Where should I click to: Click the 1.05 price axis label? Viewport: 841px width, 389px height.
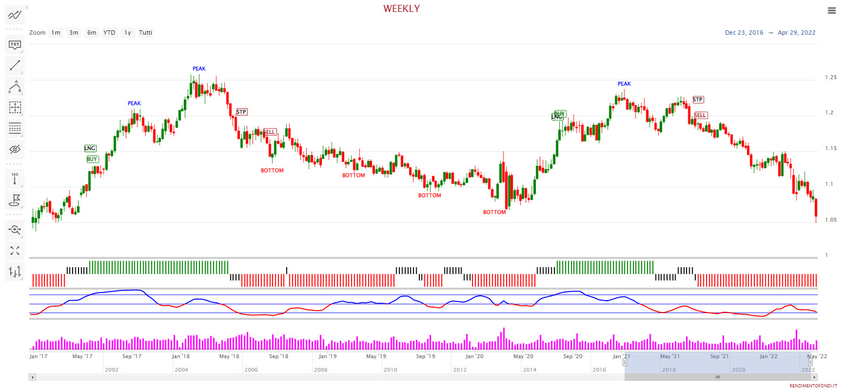[831, 220]
